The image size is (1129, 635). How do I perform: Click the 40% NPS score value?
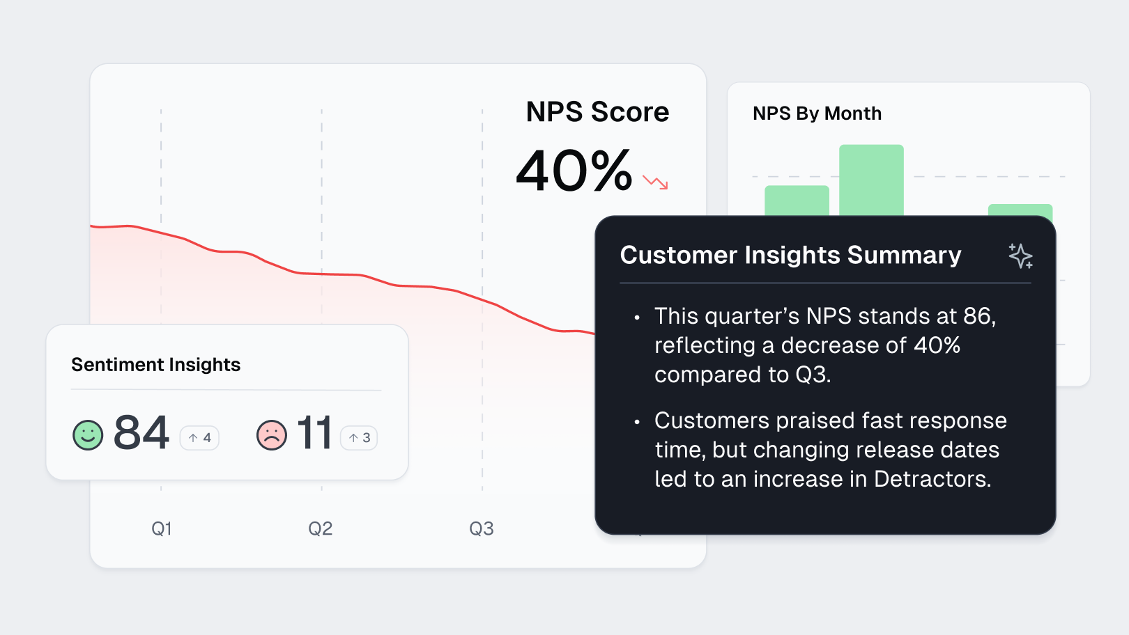[574, 171]
